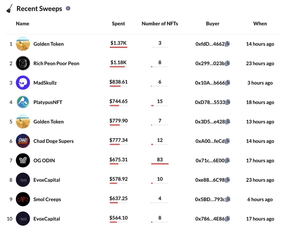The height and width of the screenshot is (228, 281).
Task: Click buyer address 0x5BD...793c
Action: (x=210, y=199)
